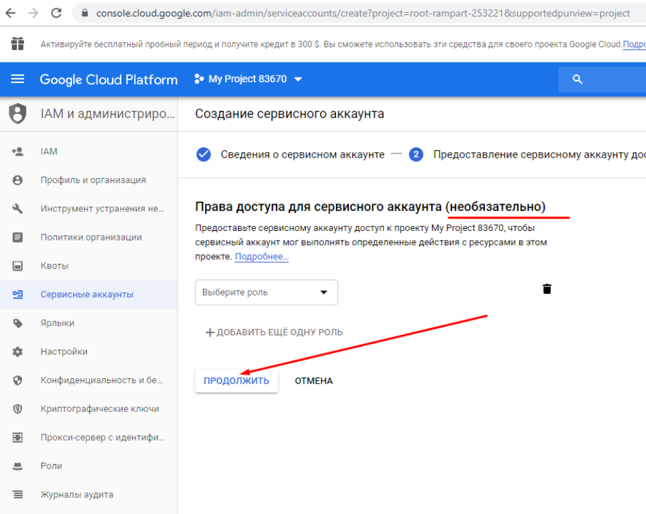
Task: Click the search magnifier icon
Action: [577, 79]
